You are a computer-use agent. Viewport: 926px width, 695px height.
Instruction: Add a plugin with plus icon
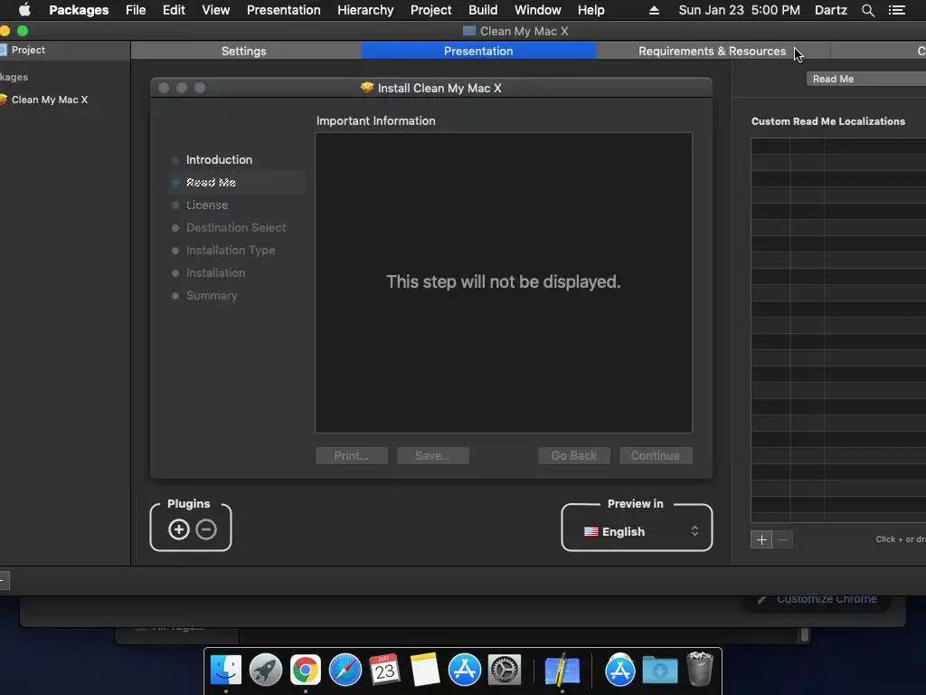click(x=179, y=529)
